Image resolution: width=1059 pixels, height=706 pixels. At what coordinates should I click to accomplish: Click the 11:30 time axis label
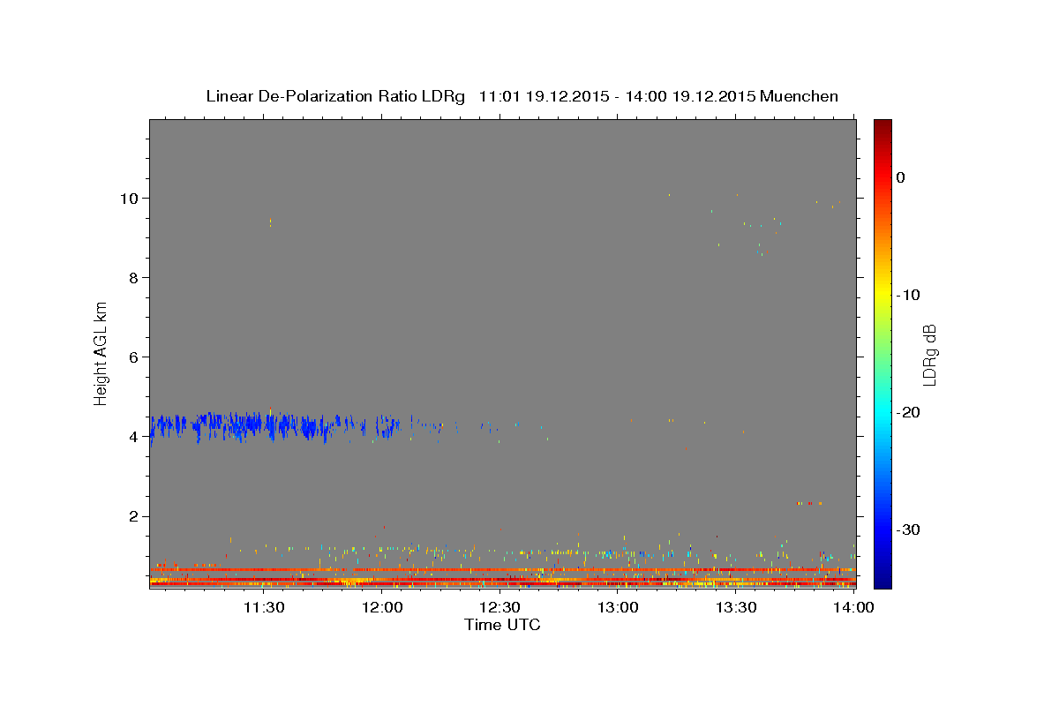tap(263, 607)
